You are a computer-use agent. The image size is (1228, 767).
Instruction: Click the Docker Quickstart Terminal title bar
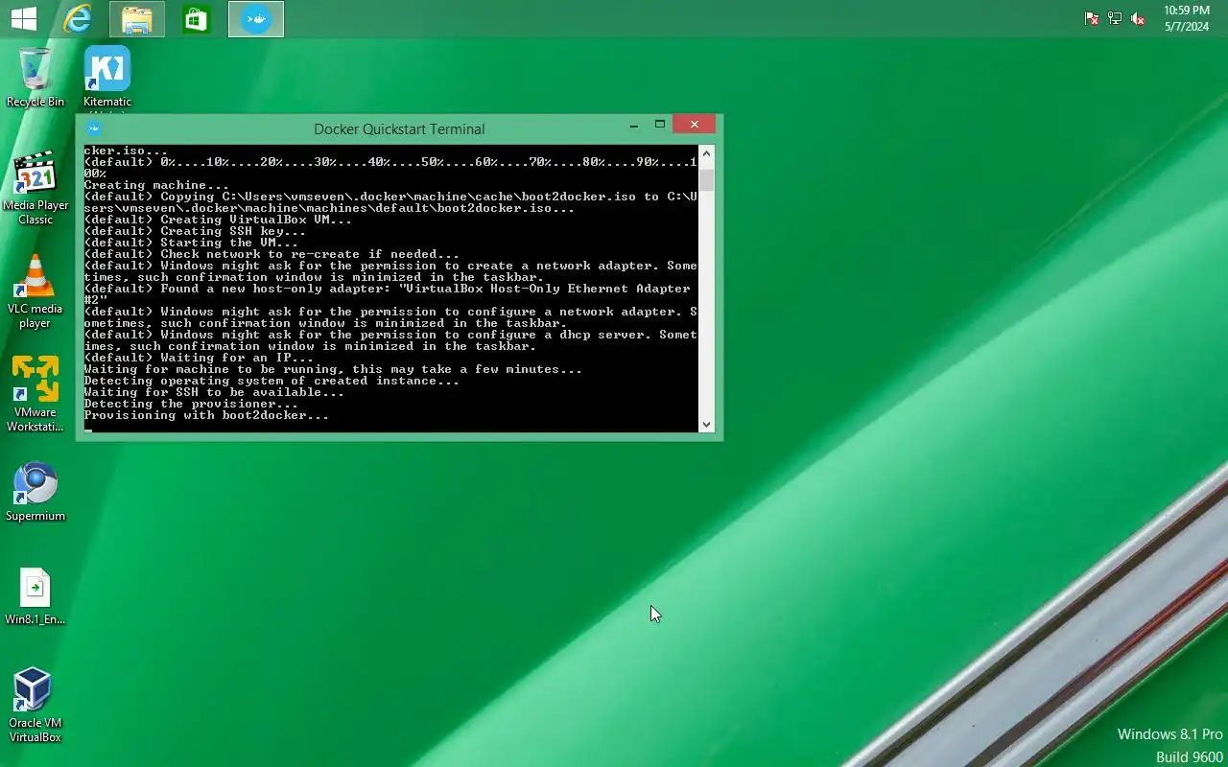coord(399,128)
